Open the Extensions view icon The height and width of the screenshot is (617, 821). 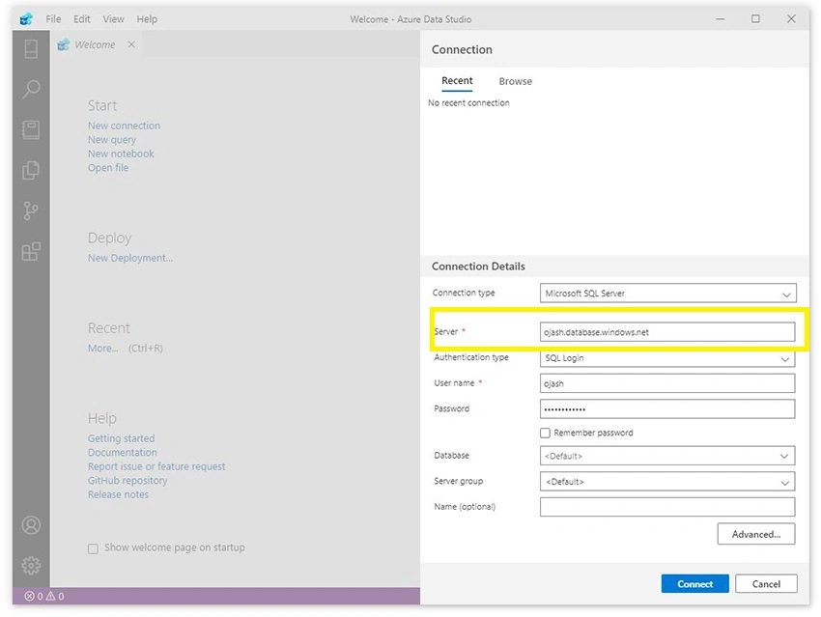tap(31, 251)
